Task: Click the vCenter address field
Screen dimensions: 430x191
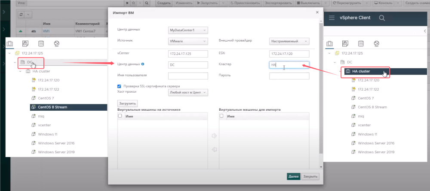Action: (188, 54)
